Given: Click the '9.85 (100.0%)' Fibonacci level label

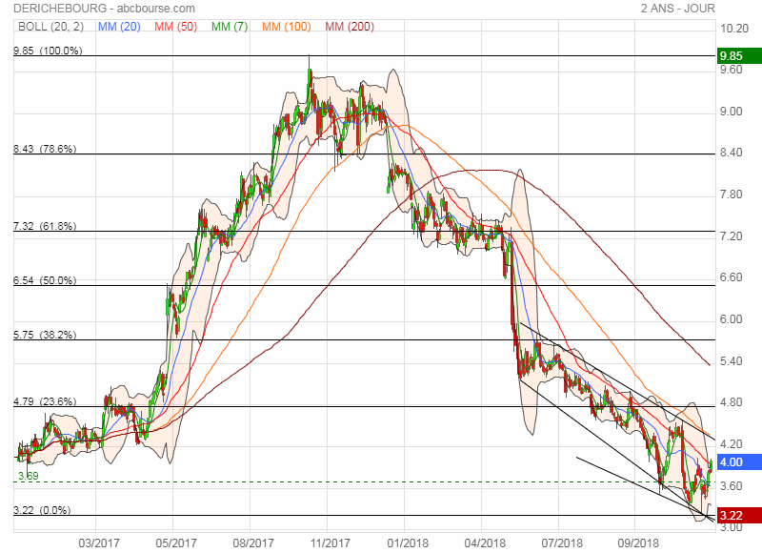Looking at the screenshot, I should pos(48,51).
